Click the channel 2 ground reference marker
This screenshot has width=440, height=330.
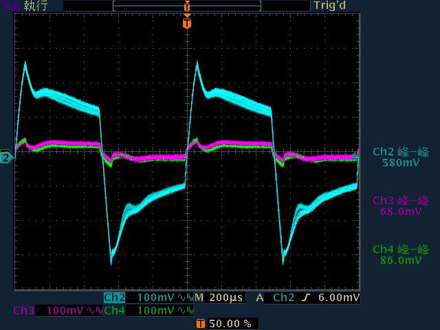pos(6,158)
